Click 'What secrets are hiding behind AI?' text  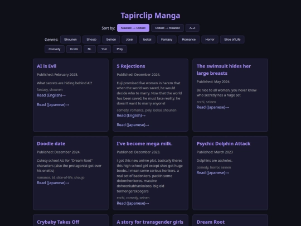click(65, 83)
